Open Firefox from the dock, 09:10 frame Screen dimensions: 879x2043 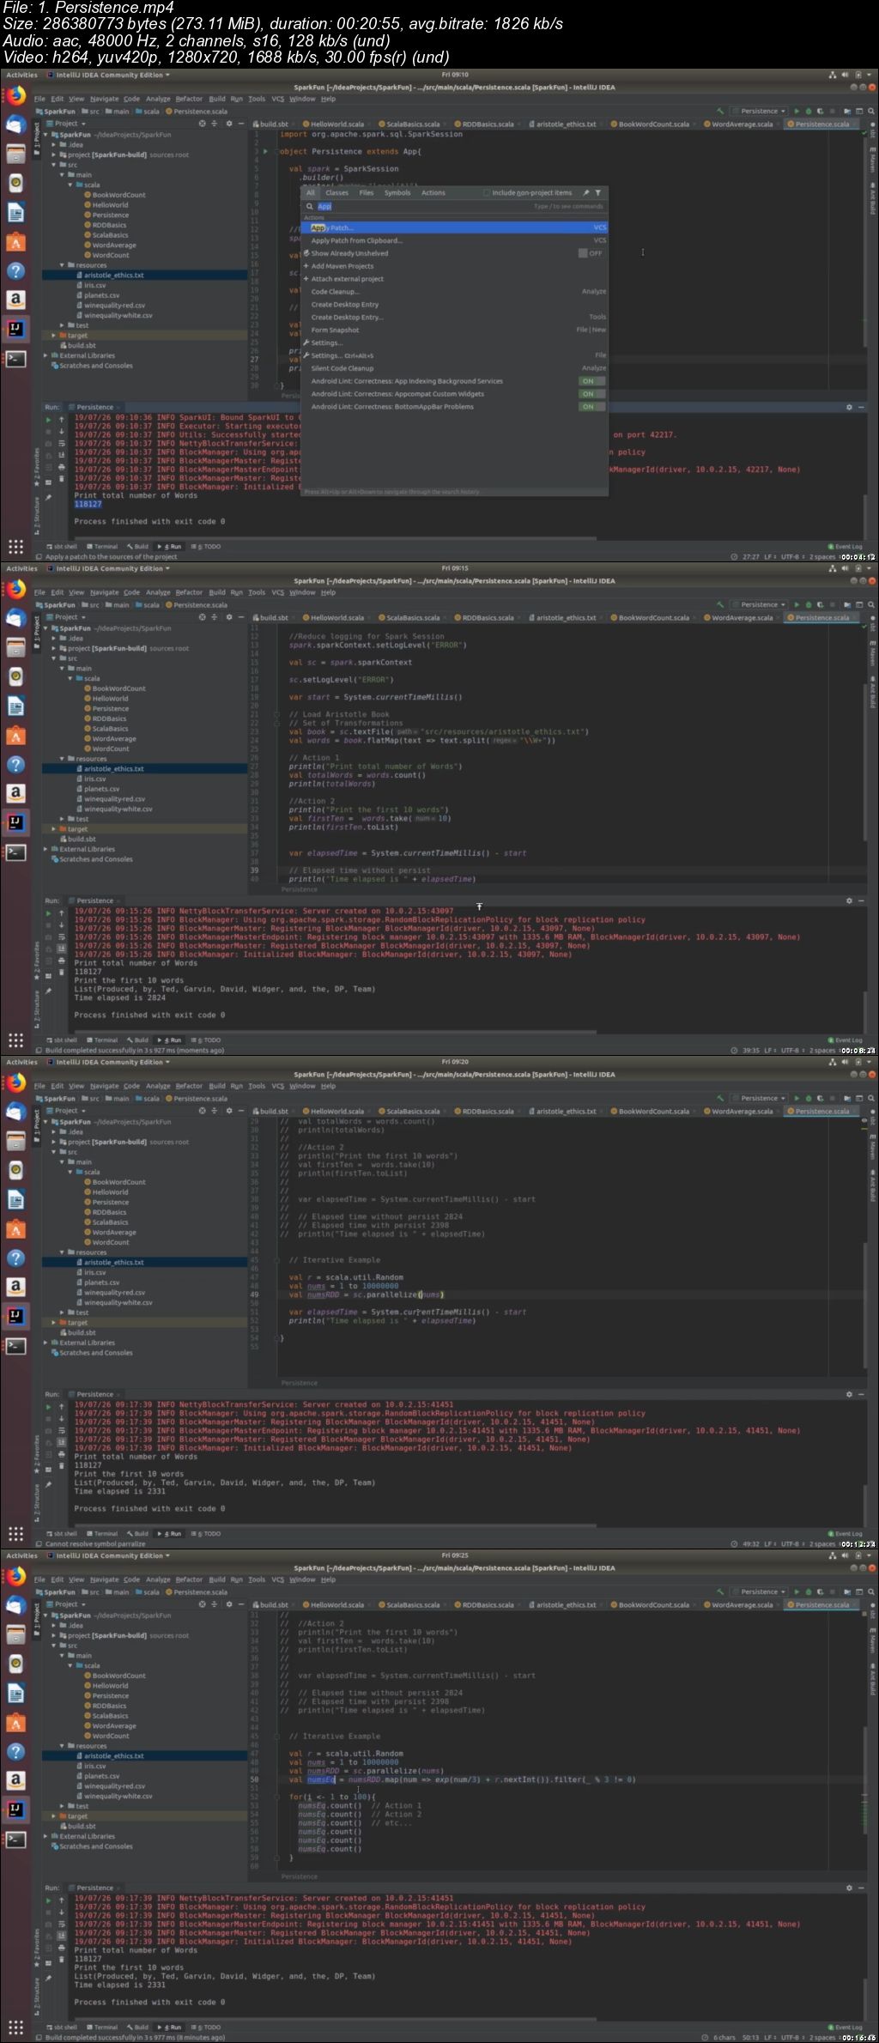click(x=15, y=97)
